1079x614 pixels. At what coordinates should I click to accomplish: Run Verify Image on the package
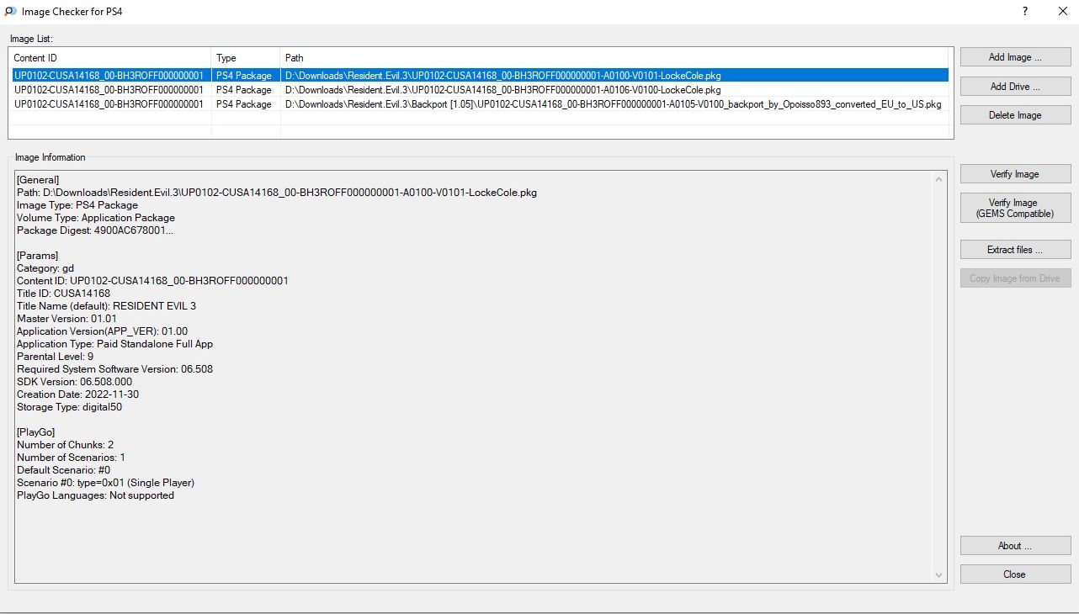(x=1015, y=174)
